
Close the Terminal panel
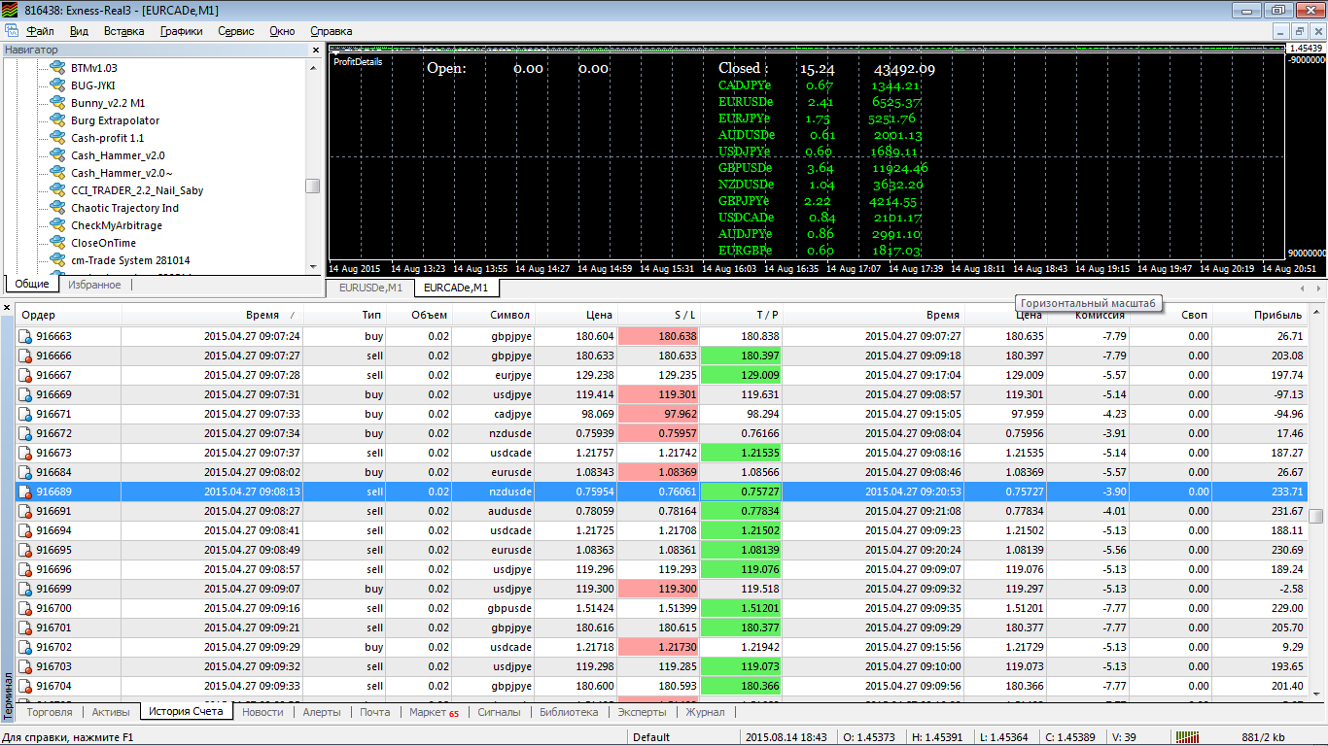pos(7,308)
